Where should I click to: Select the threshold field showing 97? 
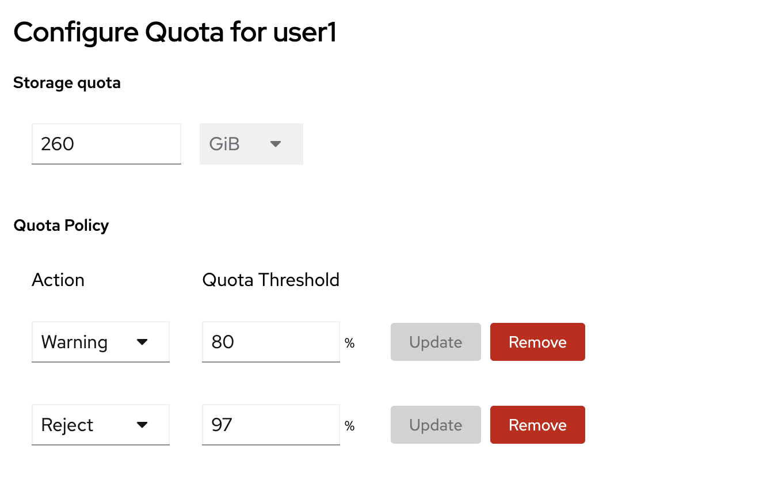[270, 425]
